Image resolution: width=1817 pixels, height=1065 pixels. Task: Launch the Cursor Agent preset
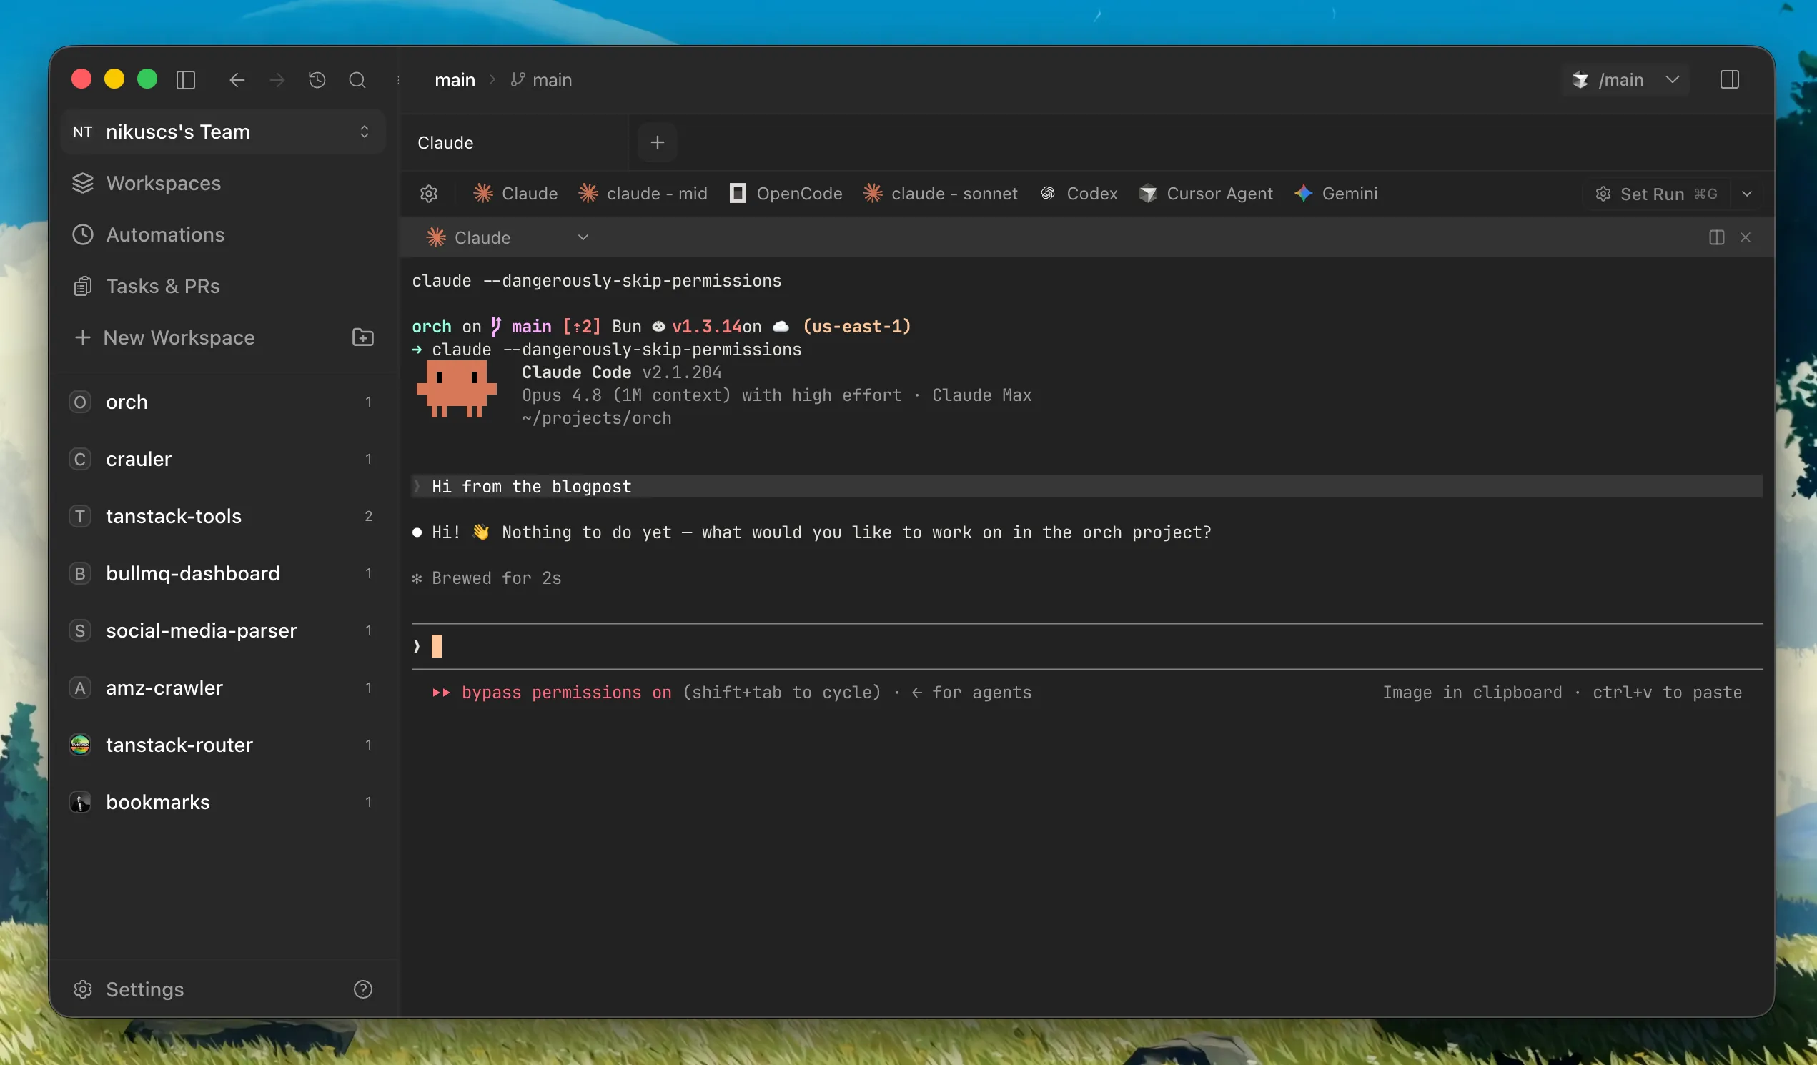pyautogui.click(x=1206, y=193)
